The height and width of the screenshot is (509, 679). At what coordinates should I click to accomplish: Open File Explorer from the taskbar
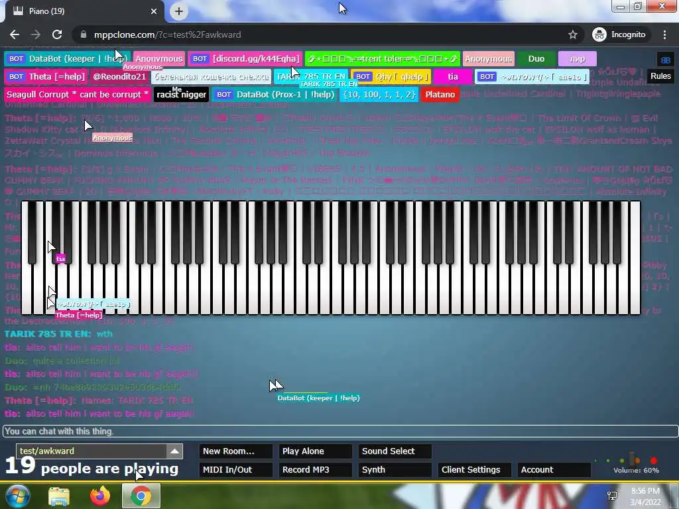pyautogui.click(x=59, y=496)
